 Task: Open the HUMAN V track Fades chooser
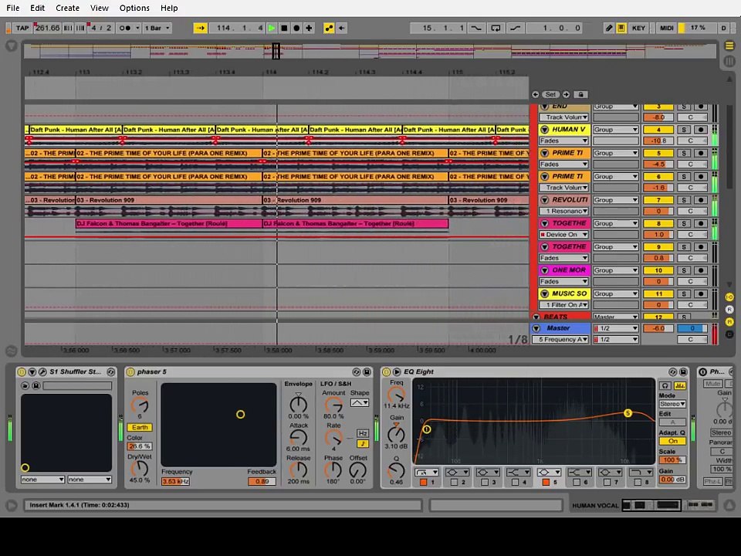click(563, 141)
